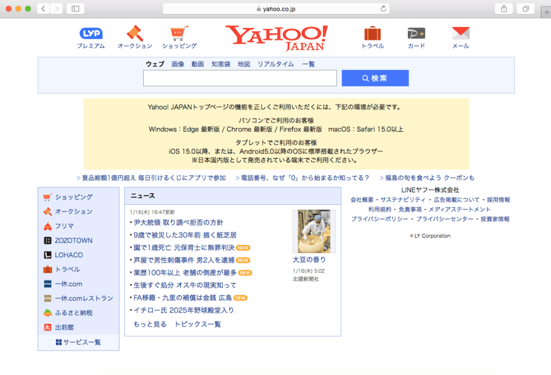Click sidebar ZOZOTOWN icon
551x375 pixels.
[47, 240]
